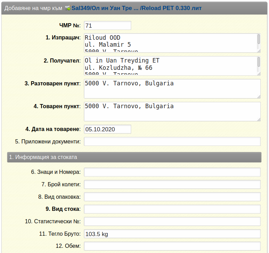
Task: Focus the Статистически № field
Action: (172, 222)
